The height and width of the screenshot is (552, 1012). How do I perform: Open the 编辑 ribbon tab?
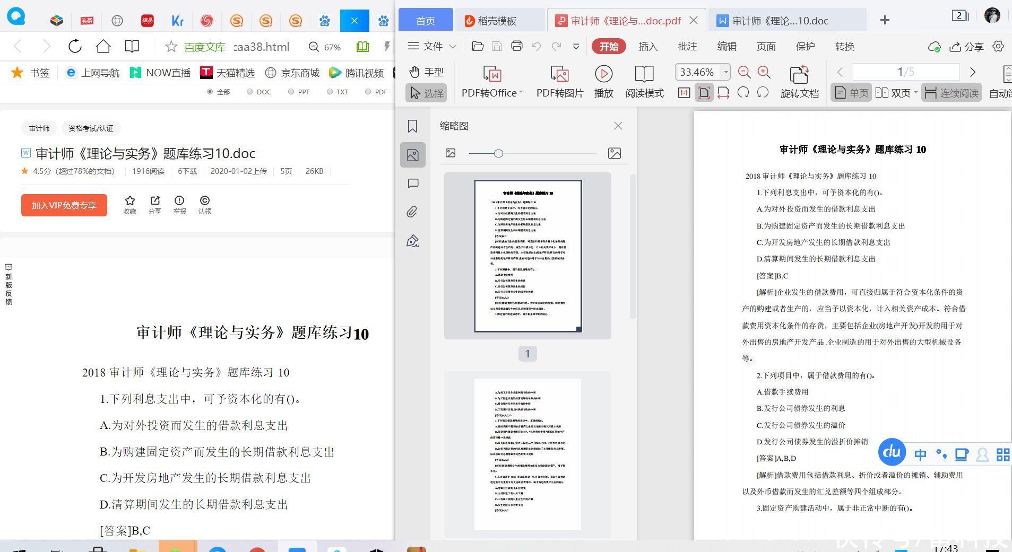click(x=726, y=46)
